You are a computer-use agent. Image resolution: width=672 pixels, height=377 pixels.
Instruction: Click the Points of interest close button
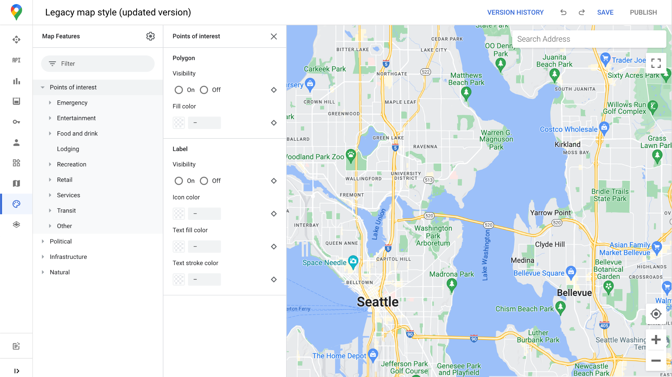coord(273,36)
